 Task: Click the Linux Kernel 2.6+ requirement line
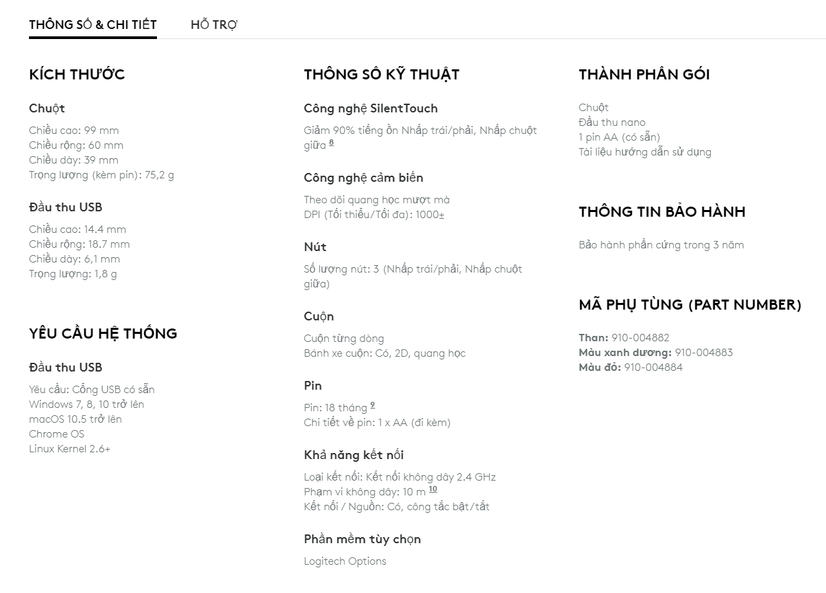pyautogui.click(x=69, y=449)
